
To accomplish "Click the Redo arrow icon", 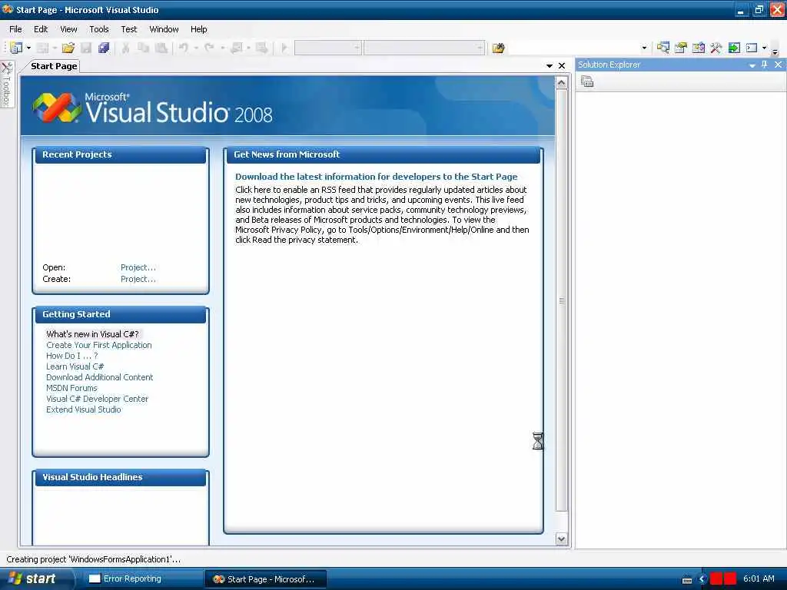I will pos(209,48).
